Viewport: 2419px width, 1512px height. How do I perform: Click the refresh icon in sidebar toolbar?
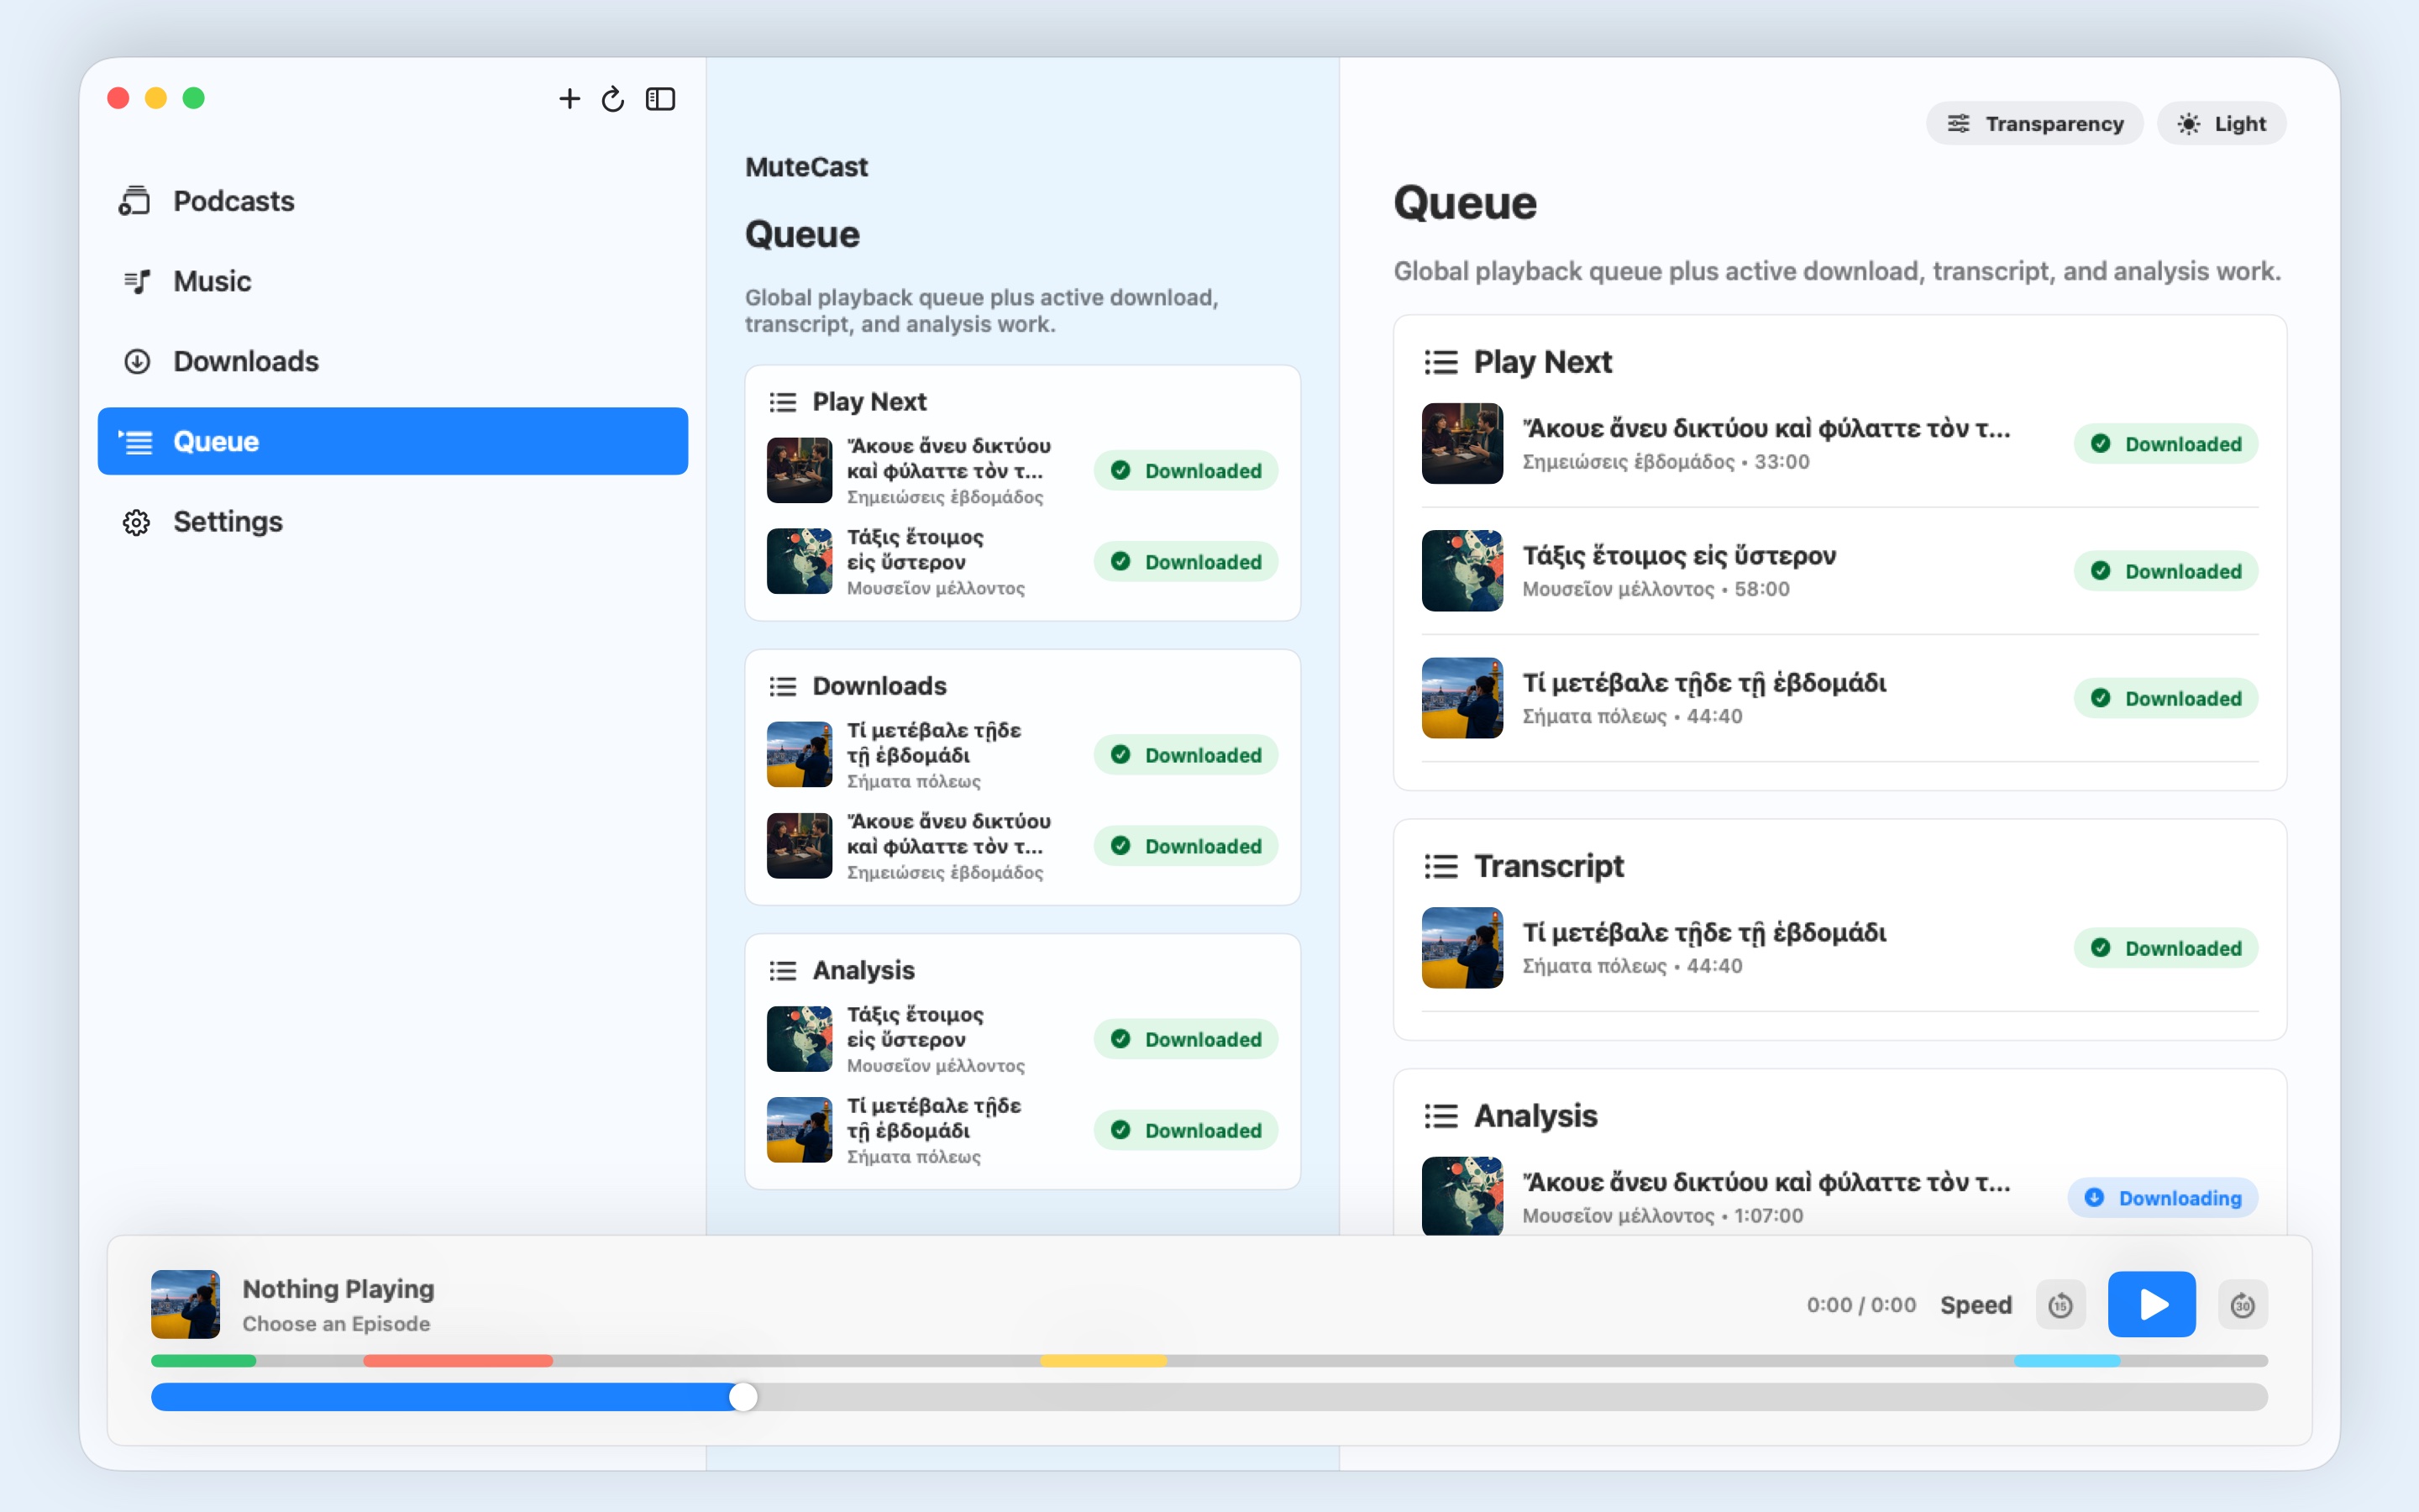coord(613,98)
